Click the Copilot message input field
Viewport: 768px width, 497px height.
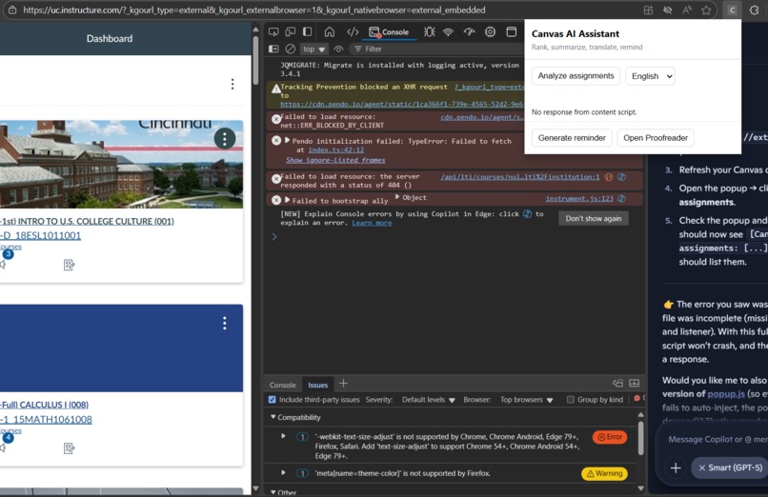coord(717,439)
